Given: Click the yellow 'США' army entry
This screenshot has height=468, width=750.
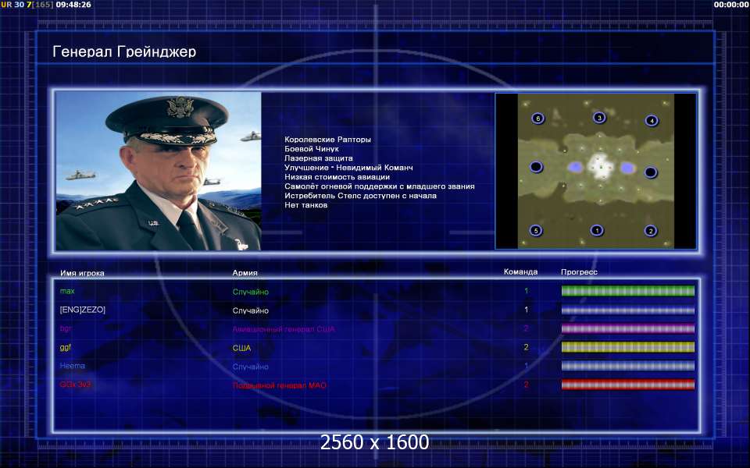Looking at the screenshot, I should [241, 348].
